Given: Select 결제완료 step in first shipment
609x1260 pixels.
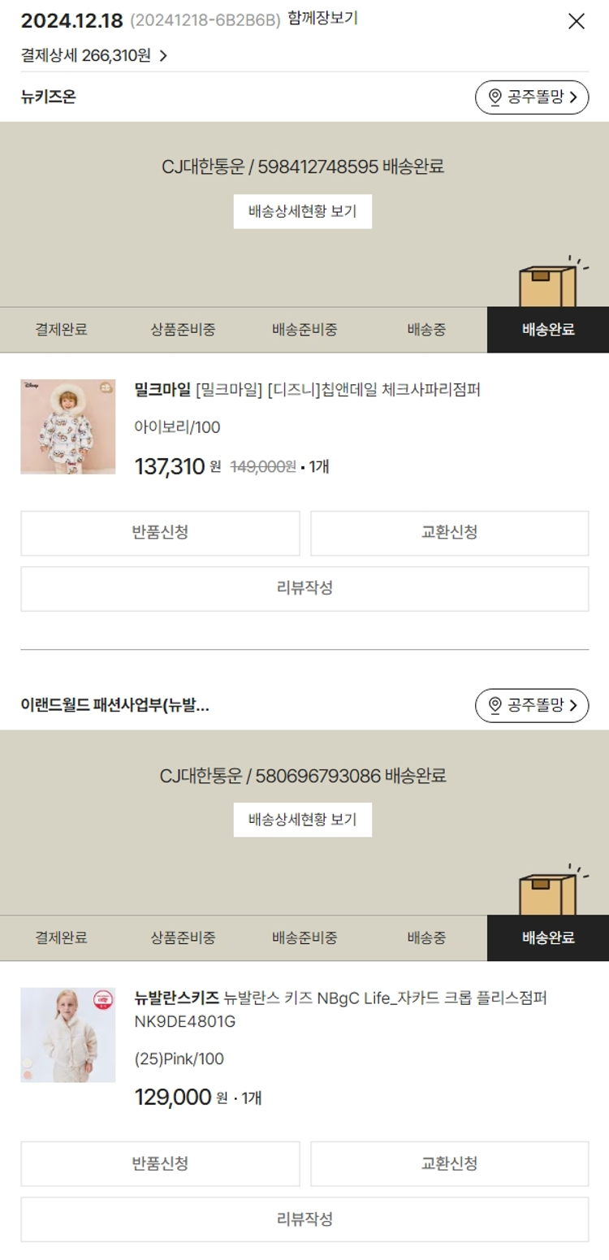Looking at the screenshot, I should tap(61, 330).
